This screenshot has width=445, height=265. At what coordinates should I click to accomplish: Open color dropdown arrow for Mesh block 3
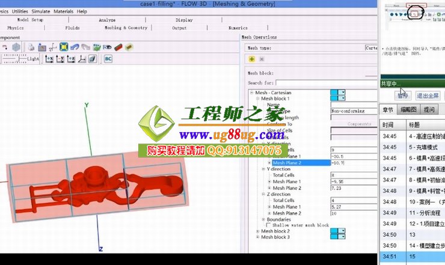click(343, 237)
